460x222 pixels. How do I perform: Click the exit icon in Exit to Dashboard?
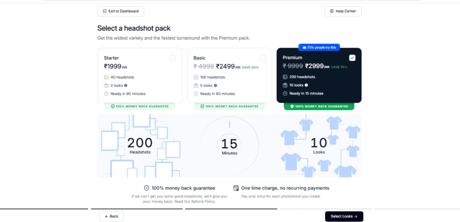[105, 11]
